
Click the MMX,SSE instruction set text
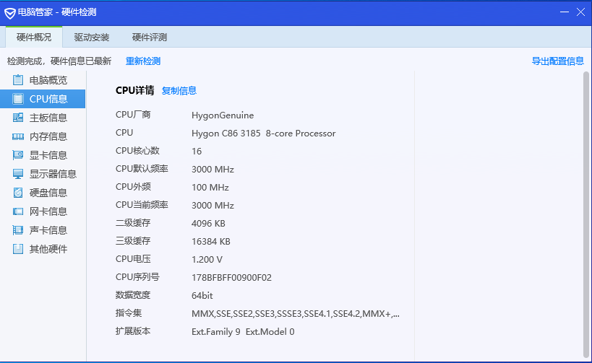pyautogui.click(x=296, y=314)
